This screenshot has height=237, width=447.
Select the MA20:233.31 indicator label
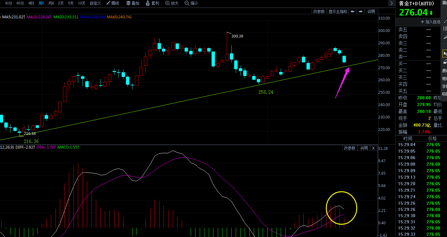pyautogui.click(x=66, y=17)
